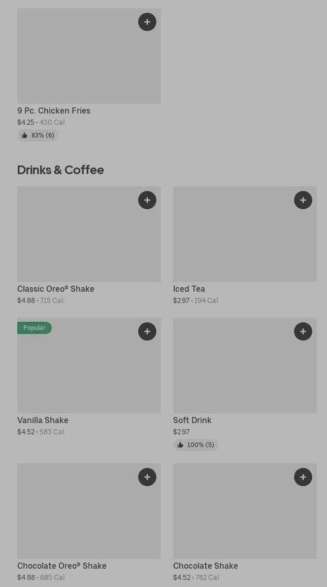The height and width of the screenshot is (587, 327).
Task: Click the Vanilla Shake product image
Action: [89, 372]
